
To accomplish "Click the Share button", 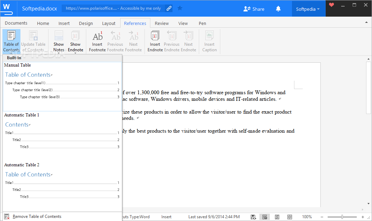I will (254, 9).
